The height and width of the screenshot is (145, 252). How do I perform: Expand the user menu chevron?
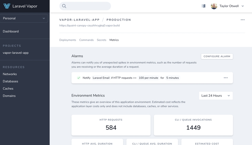pos(243,6)
